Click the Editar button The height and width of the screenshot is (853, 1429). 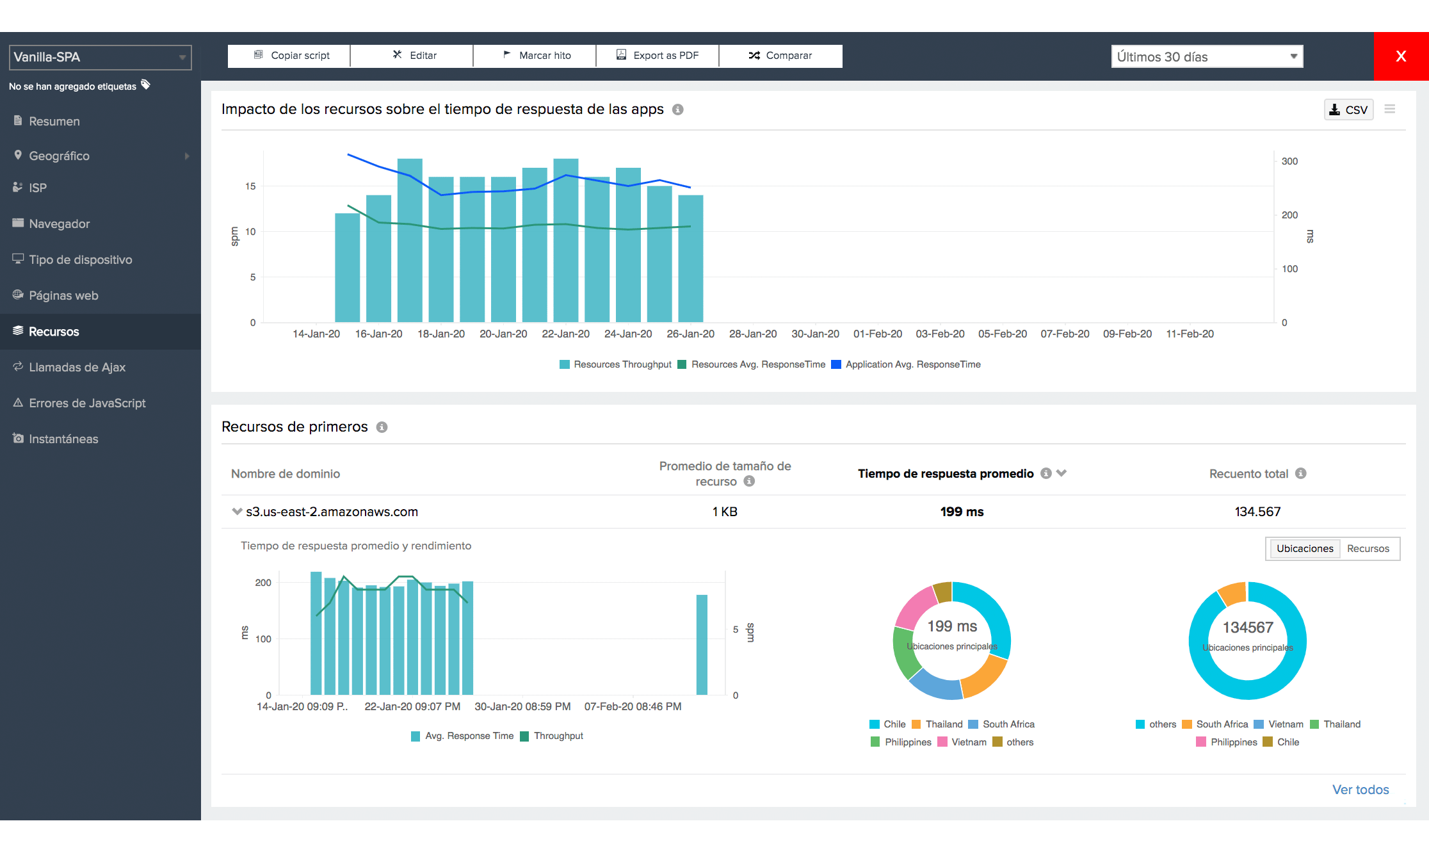point(412,56)
